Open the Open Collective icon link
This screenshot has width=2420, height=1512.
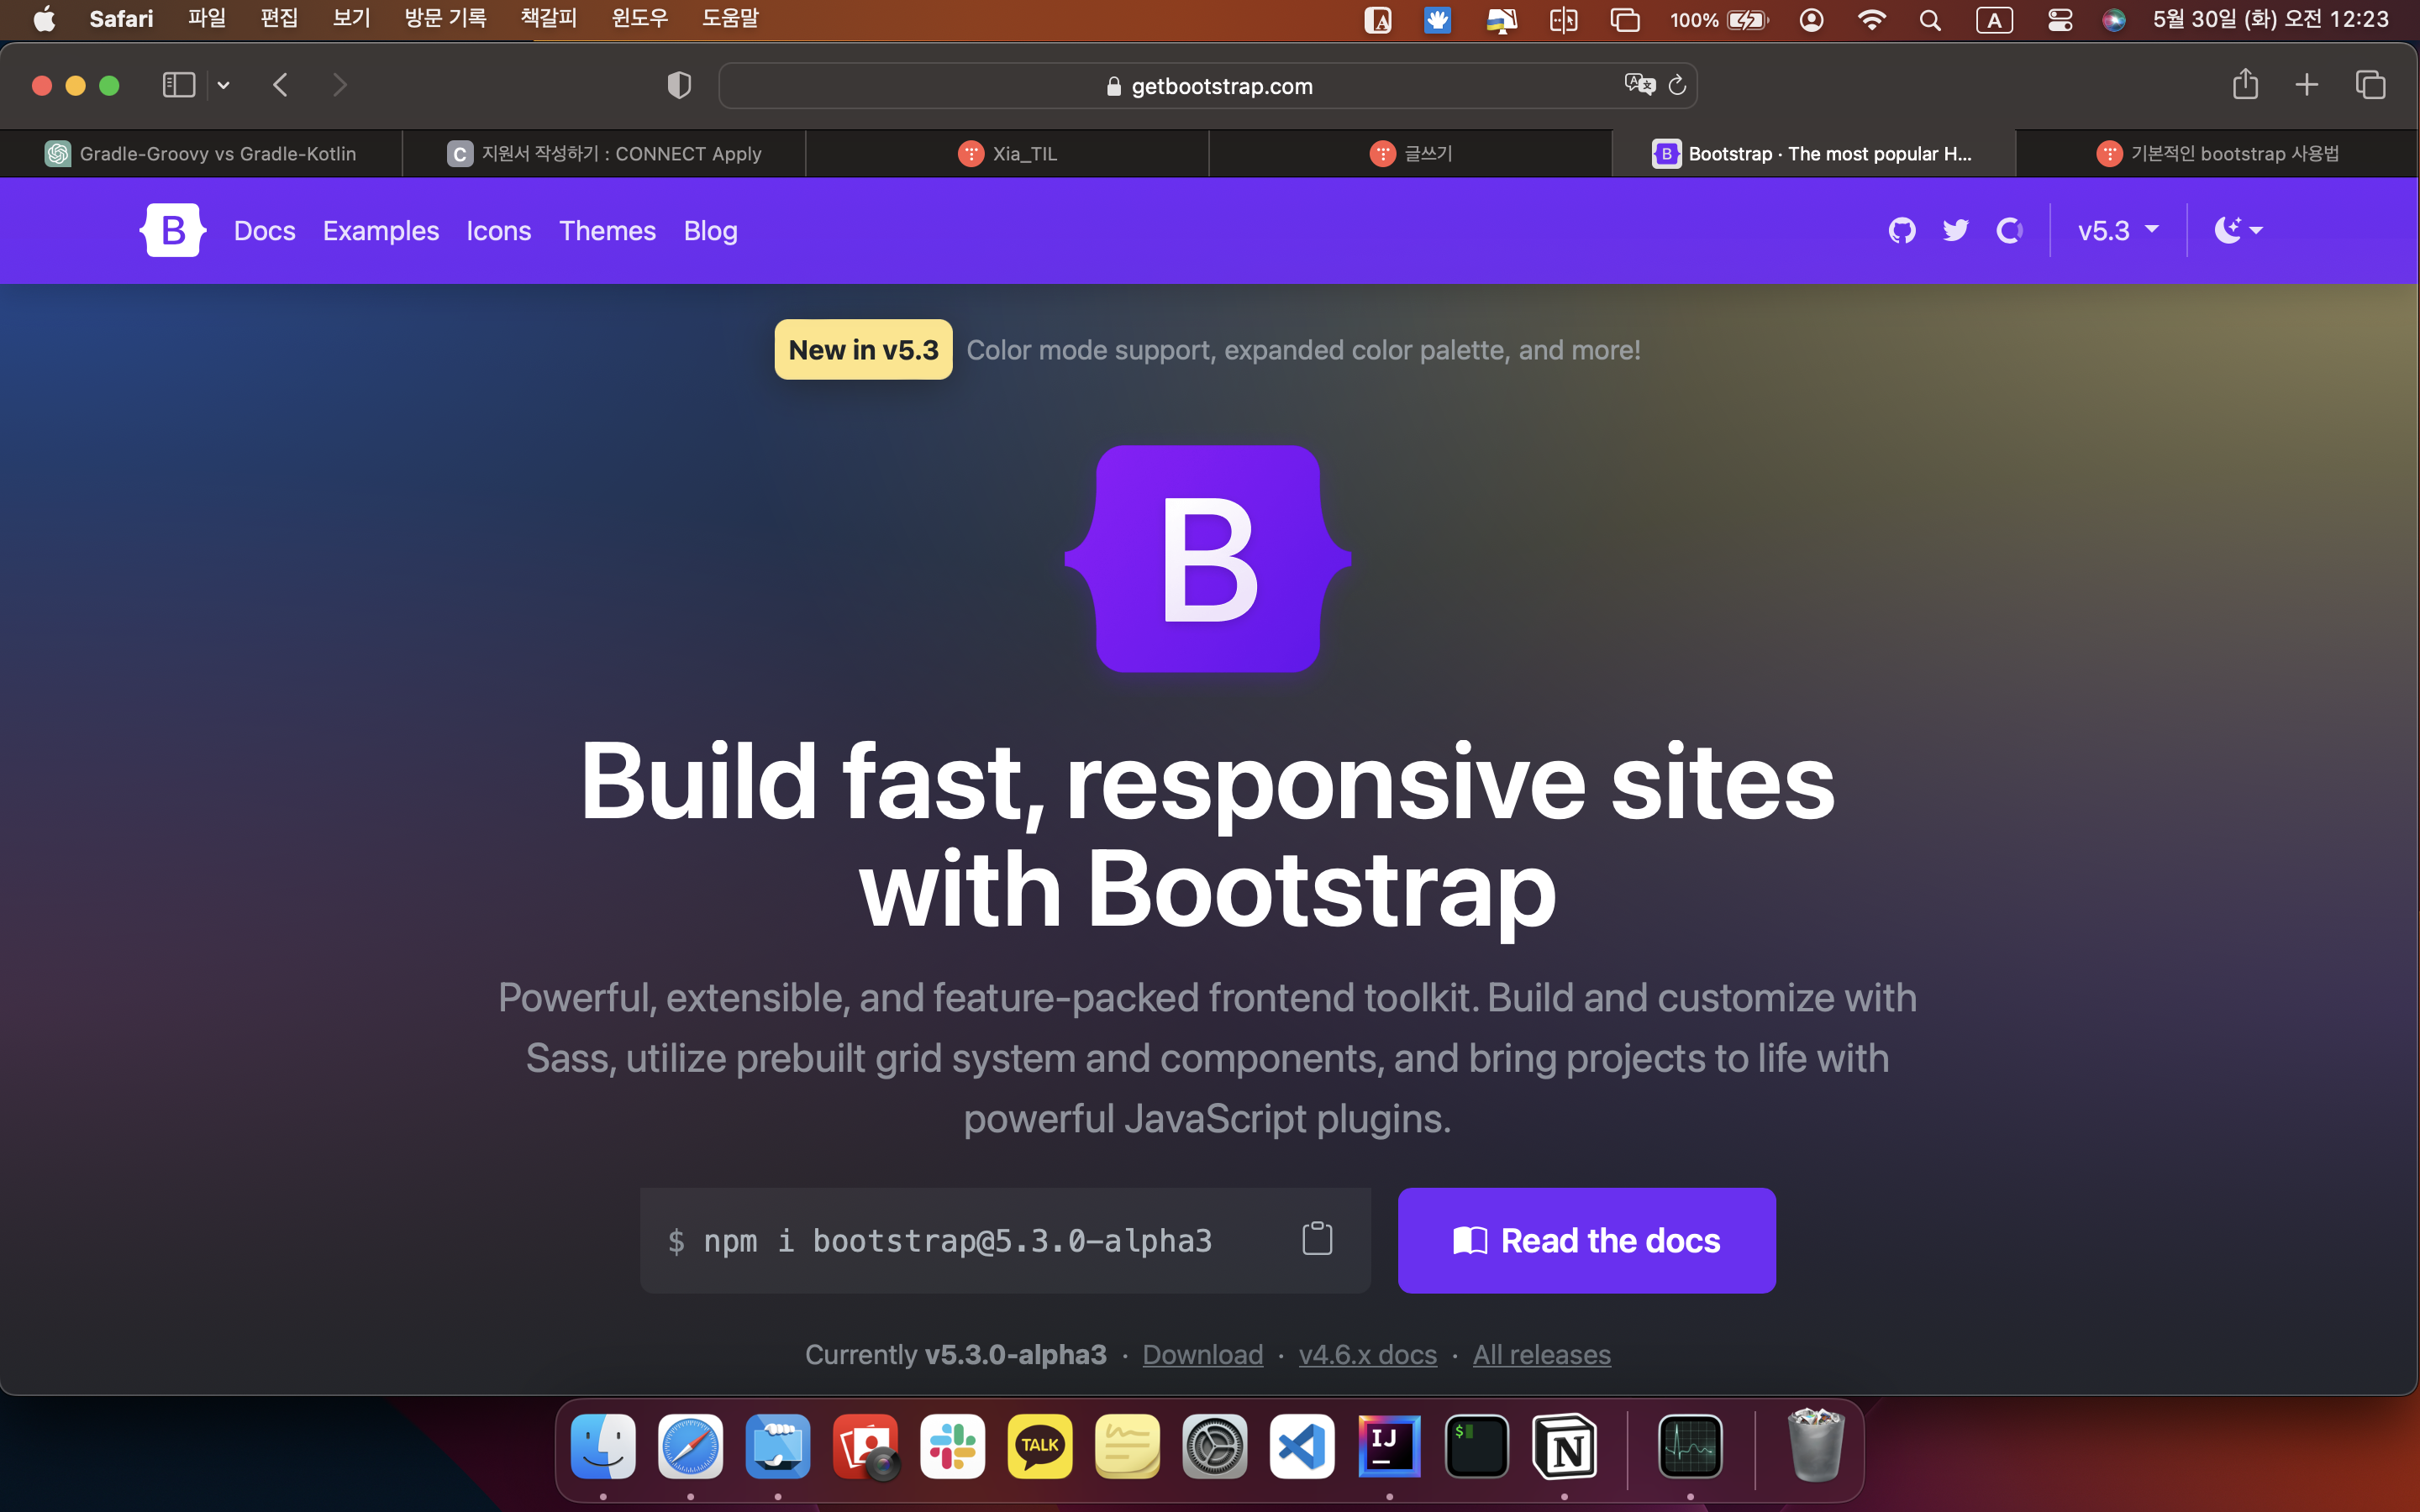point(2009,231)
